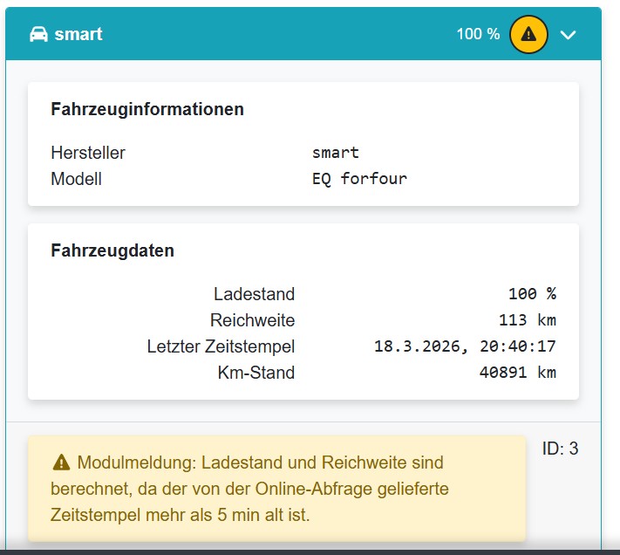
Task: Click the Hersteller label
Action: (88, 153)
